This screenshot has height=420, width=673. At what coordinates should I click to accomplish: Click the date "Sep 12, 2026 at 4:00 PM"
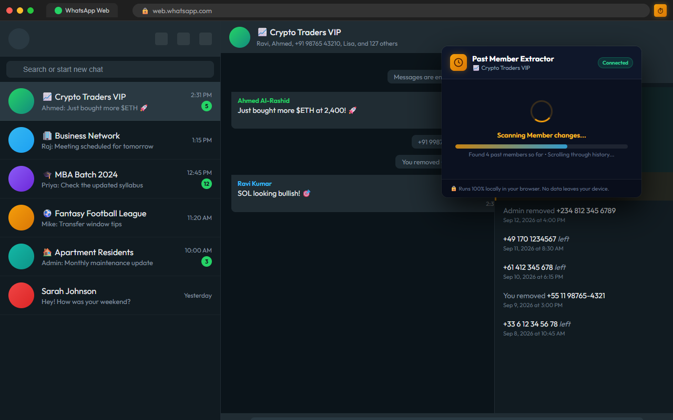[x=534, y=220]
